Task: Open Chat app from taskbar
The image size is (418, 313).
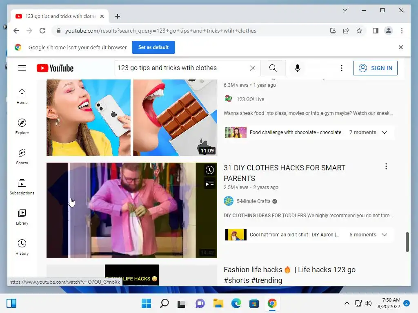Action: pyautogui.click(x=200, y=303)
